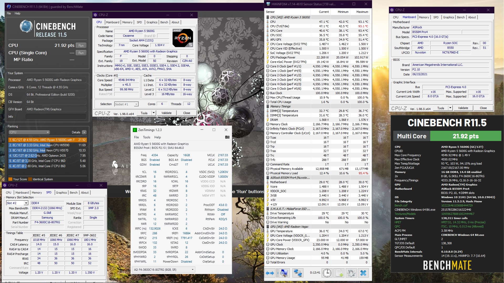Click lightning icon of CPU Package Power row
This screenshot has height=283, width=504.
(x=268, y=57)
